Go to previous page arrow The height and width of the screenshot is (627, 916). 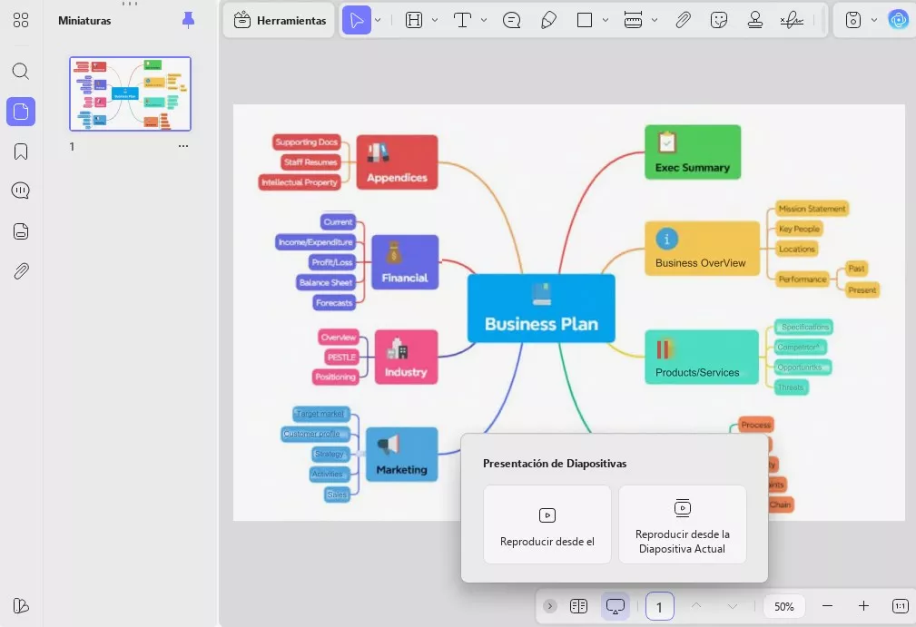[696, 606]
